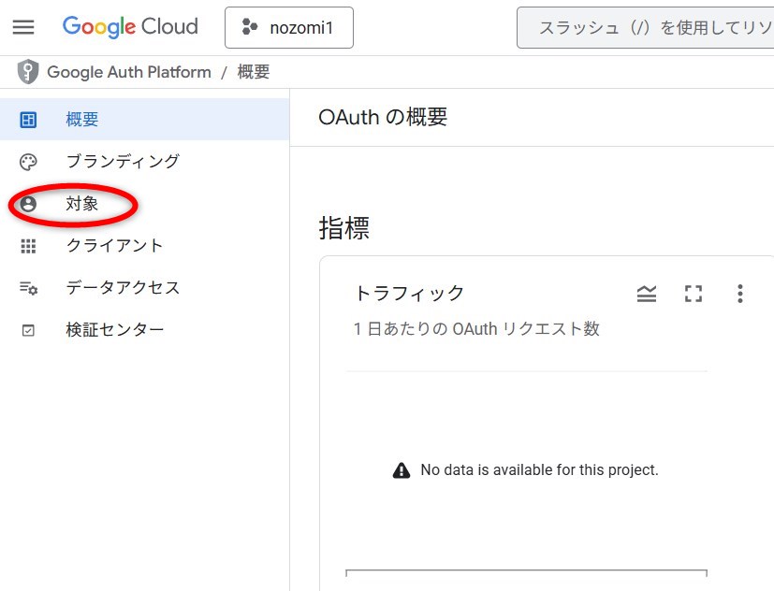
Task: Open the 対象 sidebar item
Action: coord(82,204)
